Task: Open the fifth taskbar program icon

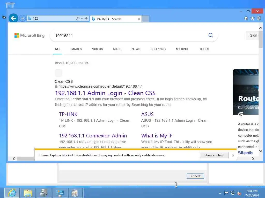Action: point(76,193)
